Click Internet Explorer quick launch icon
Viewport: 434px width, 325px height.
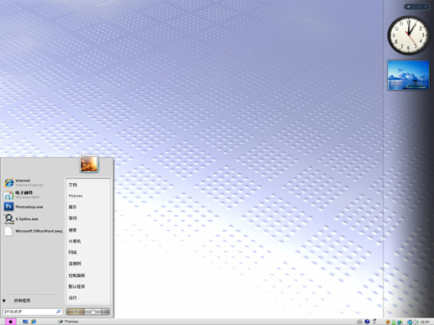[34, 322]
